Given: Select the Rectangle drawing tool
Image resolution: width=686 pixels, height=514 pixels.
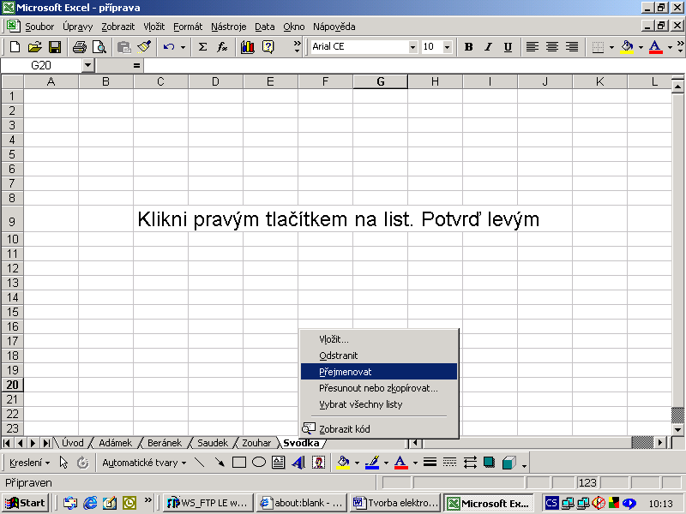Looking at the screenshot, I should (239, 463).
